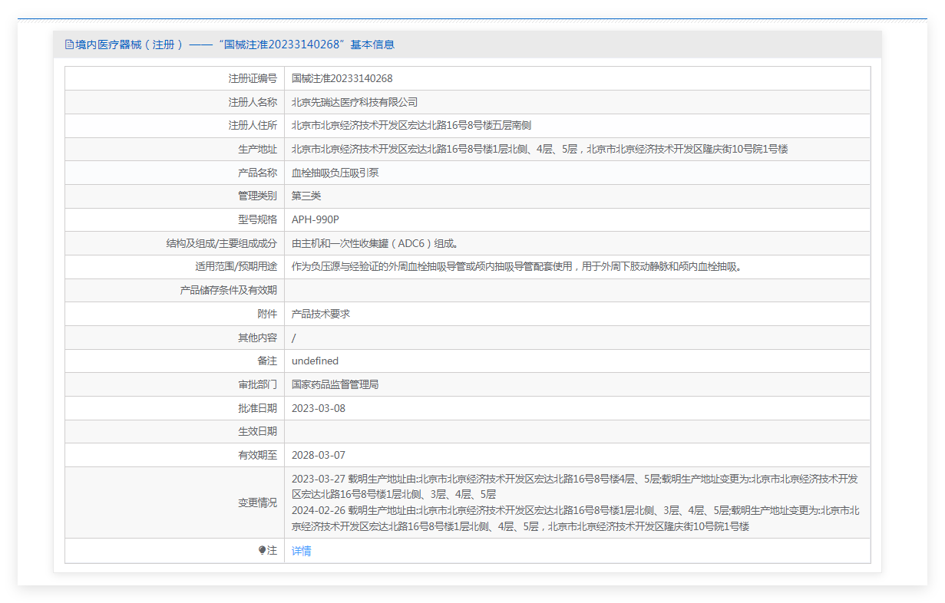Click registrant name 北京先瑞达医疗科技有限公司
Viewport: 945px width, 603px height.
(355, 102)
